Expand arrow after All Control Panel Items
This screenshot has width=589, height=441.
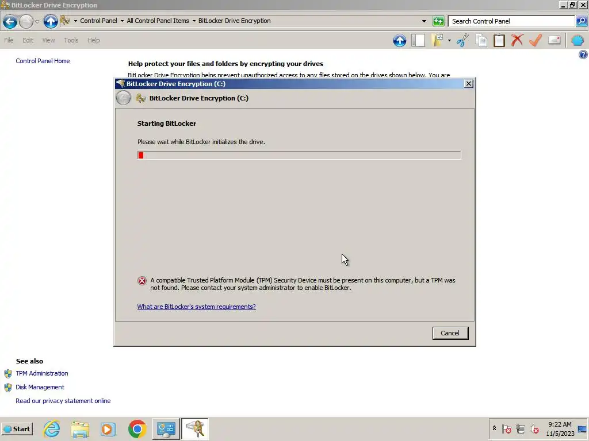[194, 21]
